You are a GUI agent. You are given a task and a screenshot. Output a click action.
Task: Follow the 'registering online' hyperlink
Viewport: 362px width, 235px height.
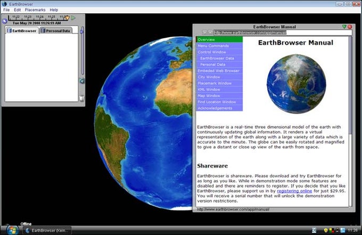click(294, 191)
